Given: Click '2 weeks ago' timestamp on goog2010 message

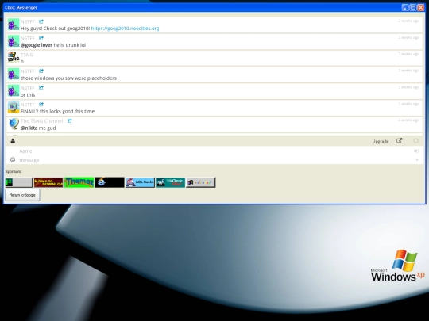Looking at the screenshot, I should [x=409, y=21].
